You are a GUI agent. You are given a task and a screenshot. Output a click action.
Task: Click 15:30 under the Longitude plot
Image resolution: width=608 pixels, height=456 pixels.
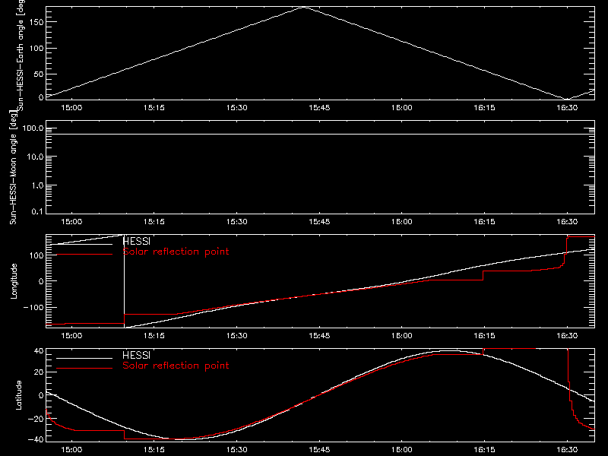coord(237,336)
